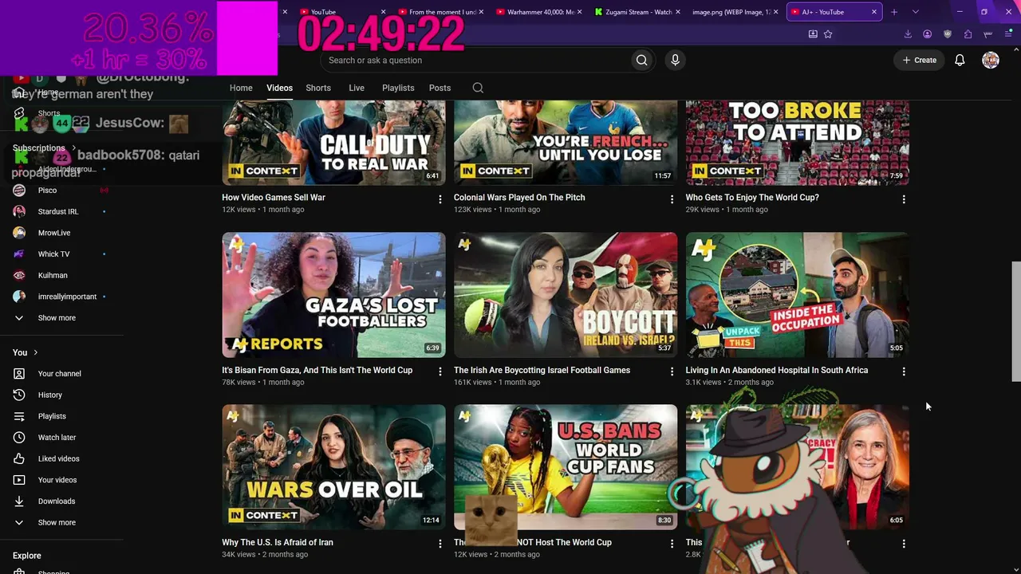Click the Create button
This screenshot has height=574, width=1021.
[920, 61]
